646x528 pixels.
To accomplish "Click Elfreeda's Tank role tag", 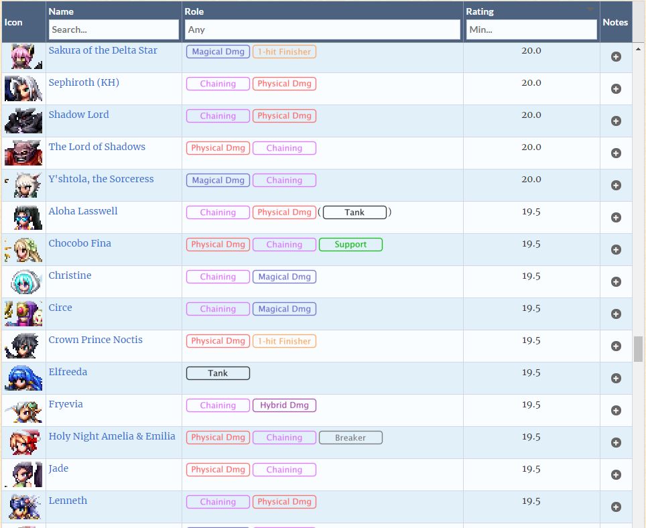I will 218,373.
